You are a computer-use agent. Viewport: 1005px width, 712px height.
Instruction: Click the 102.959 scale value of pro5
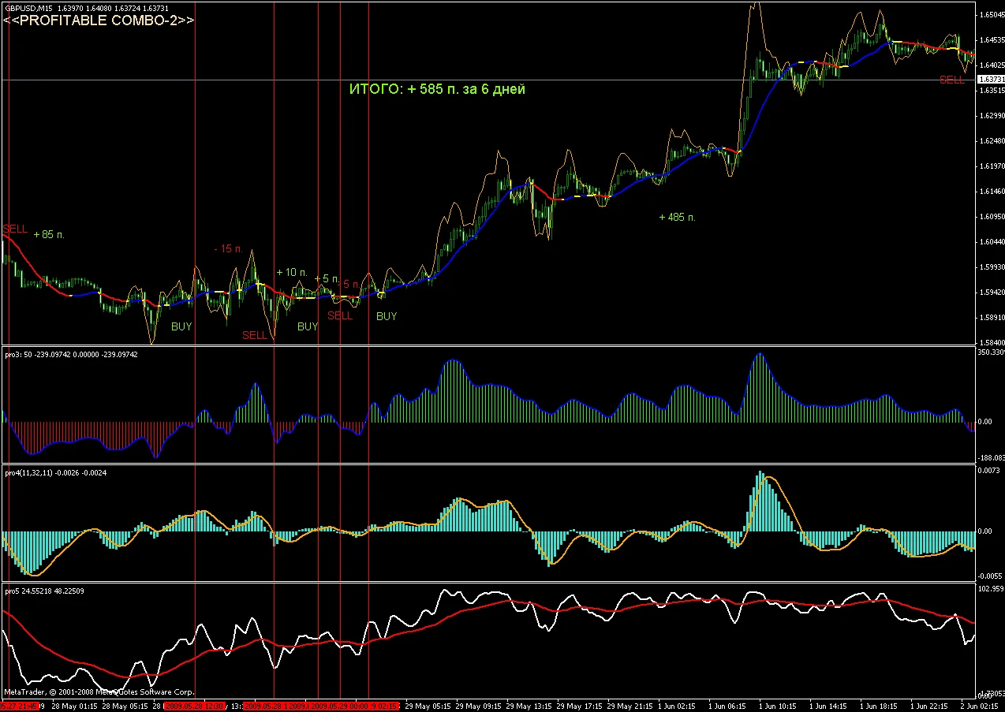pos(991,589)
